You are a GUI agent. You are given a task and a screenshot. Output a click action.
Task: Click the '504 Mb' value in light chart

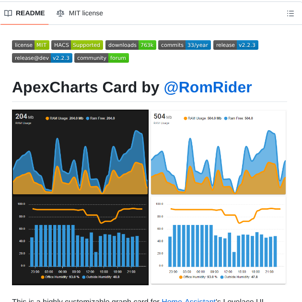(x=163, y=116)
